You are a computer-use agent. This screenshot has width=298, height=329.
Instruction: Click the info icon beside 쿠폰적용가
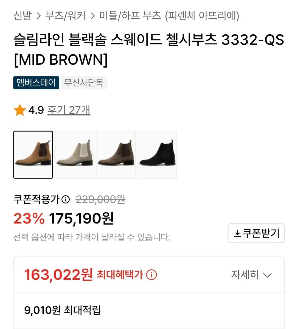66,199
